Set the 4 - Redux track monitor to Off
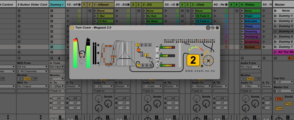The height and width of the screenshot is (120, 294). point(258,79)
